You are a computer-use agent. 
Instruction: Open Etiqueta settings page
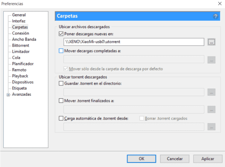(19, 88)
